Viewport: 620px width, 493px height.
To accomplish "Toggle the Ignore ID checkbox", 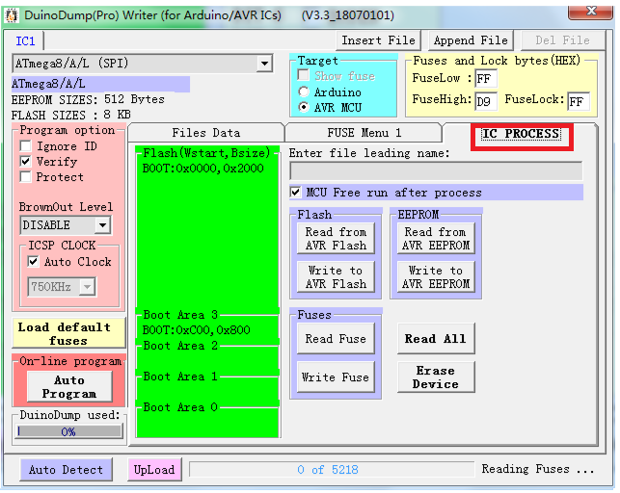I will [26, 146].
